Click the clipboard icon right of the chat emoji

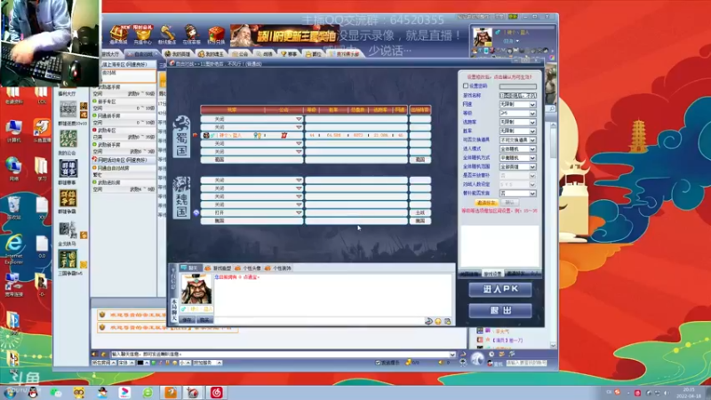pyautogui.click(x=448, y=321)
